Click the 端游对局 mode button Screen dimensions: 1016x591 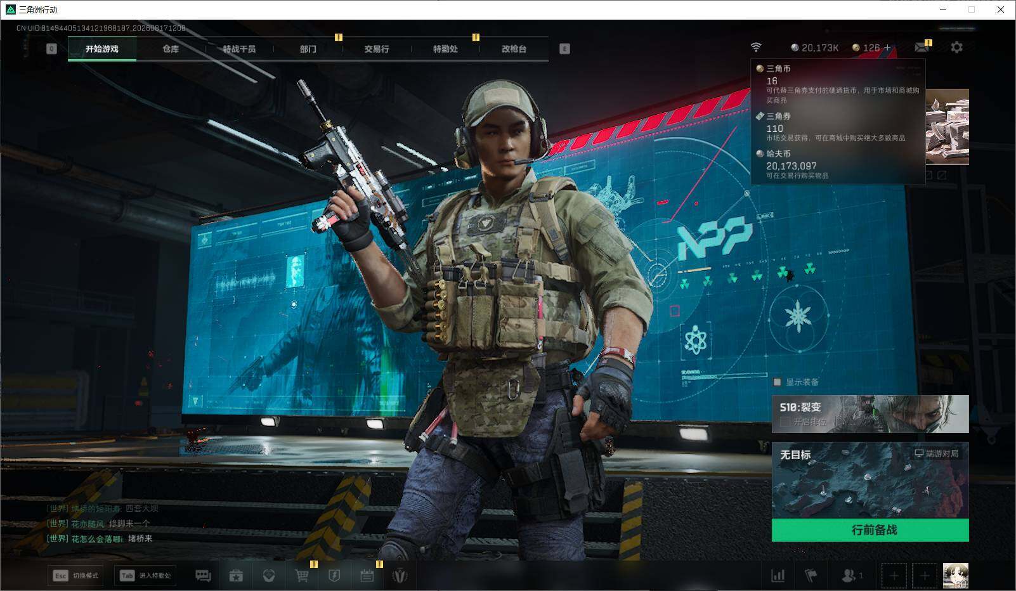(936, 453)
